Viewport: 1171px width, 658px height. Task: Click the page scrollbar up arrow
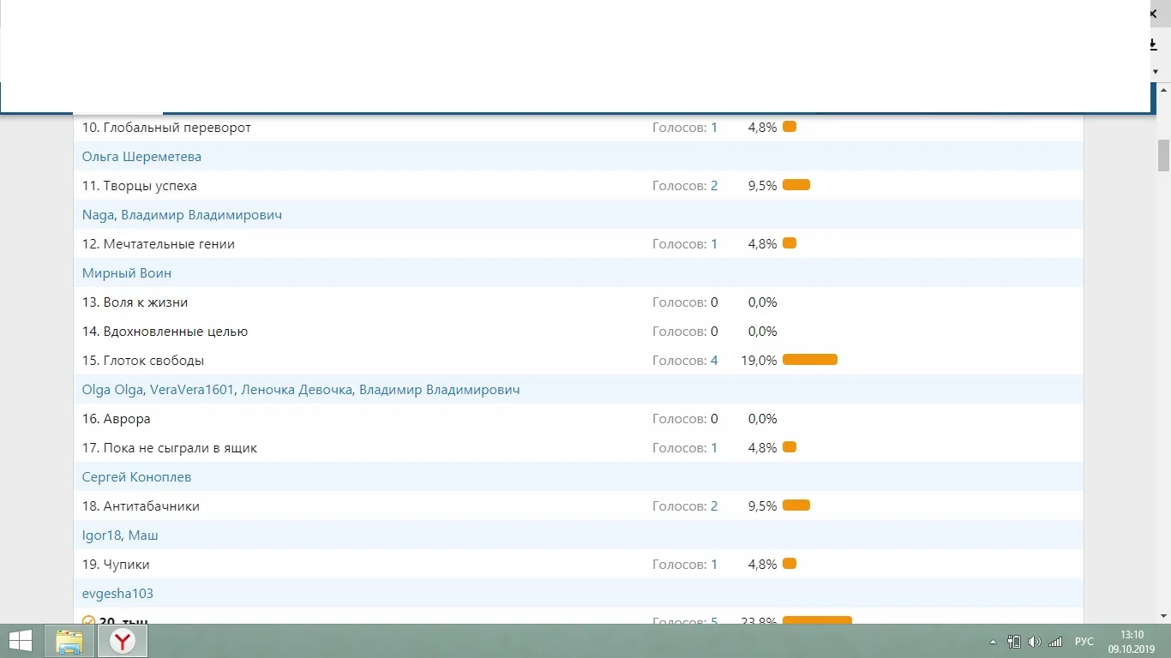(x=1163, y=90)
